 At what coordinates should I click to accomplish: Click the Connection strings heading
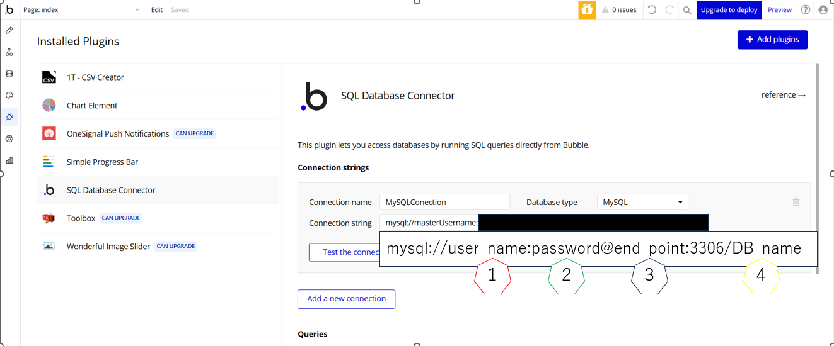pyautogui.click(x=333, y=167)
